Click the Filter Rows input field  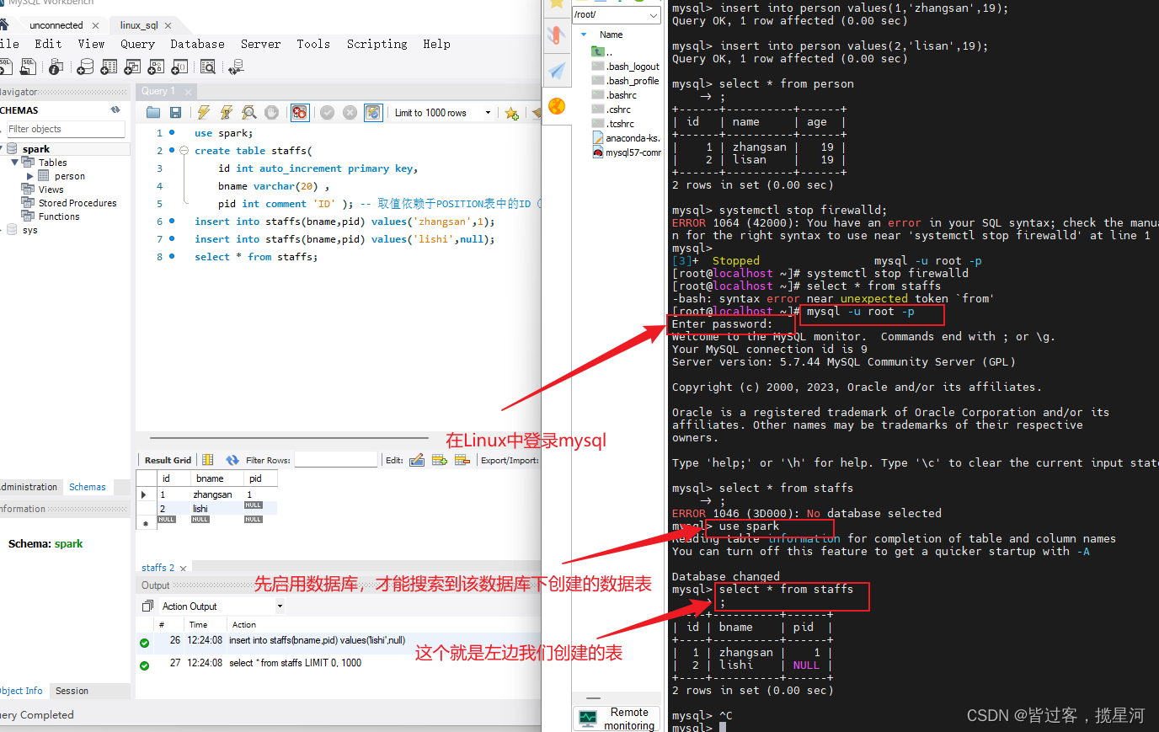[x=335, y=460]
